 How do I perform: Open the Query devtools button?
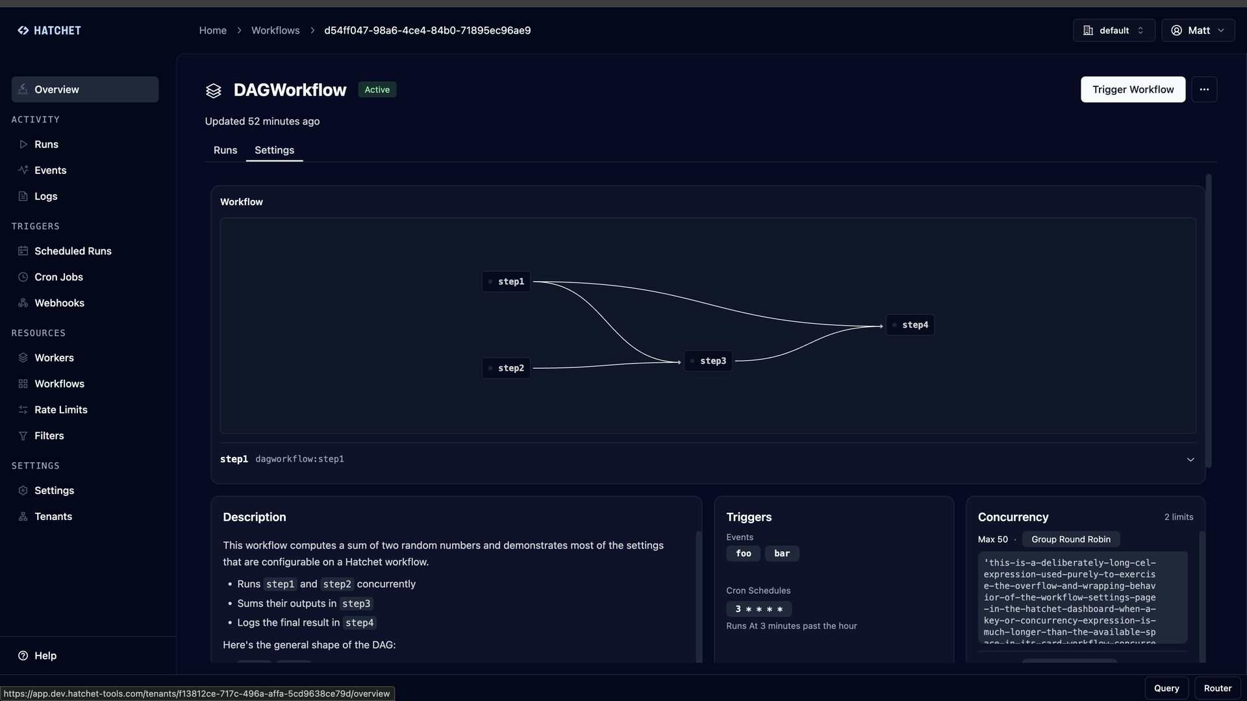[1166, 688]
